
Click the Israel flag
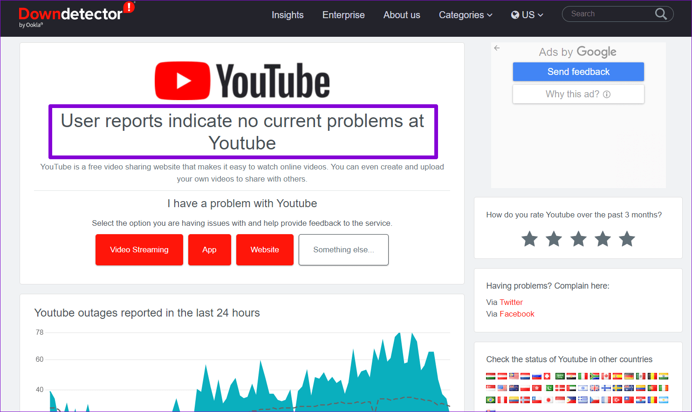pyautogui.click(x=583, y=388)
